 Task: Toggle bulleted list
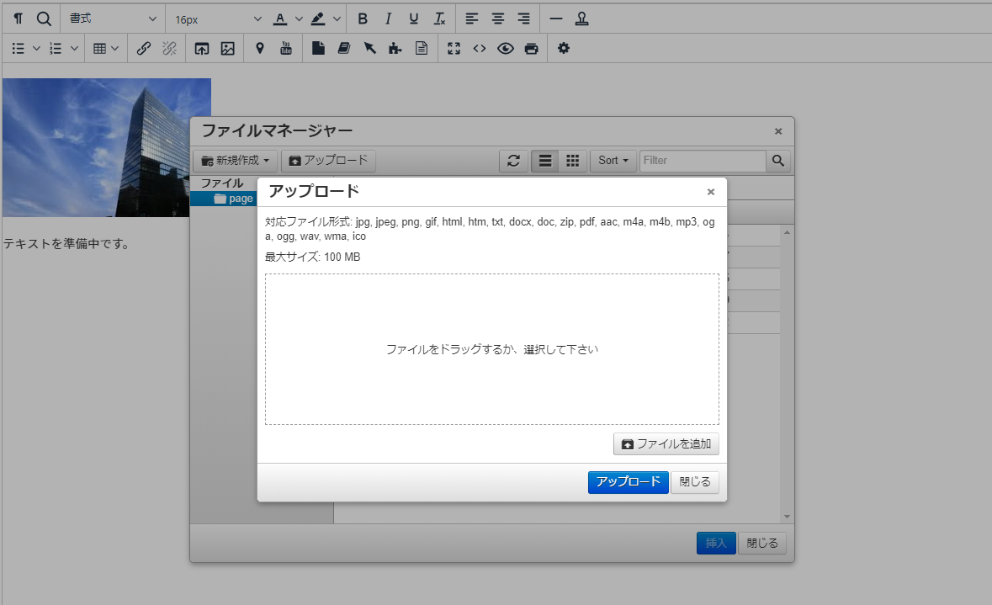pos(19,48)
